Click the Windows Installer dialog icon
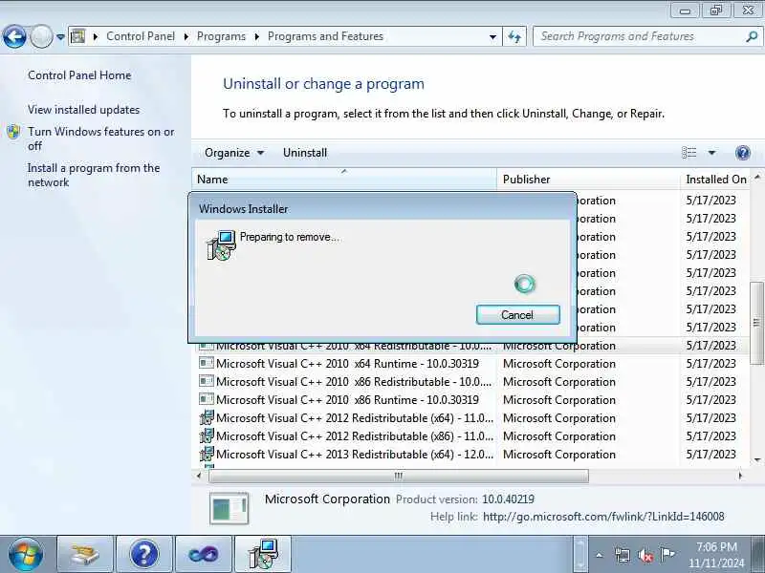The width and height of the screenshot is (765, 573). (221, 245)
